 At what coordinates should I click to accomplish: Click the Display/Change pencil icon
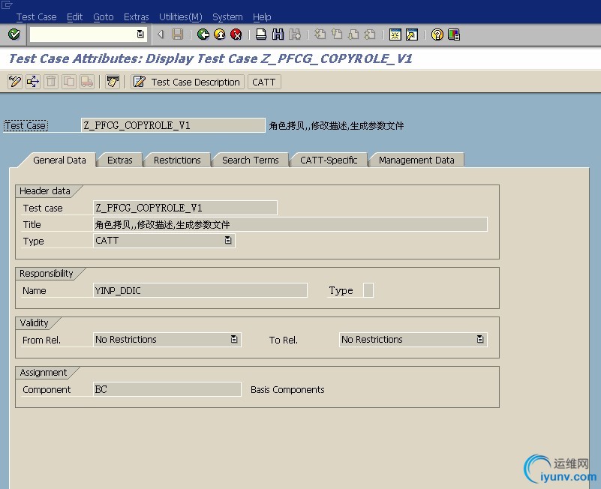pyautogui.click(x=15, y=82)
